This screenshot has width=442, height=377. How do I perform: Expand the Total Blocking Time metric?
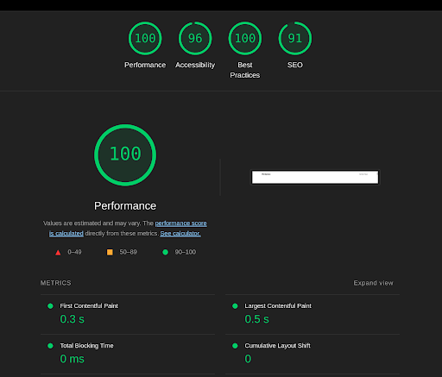point(128,354)
